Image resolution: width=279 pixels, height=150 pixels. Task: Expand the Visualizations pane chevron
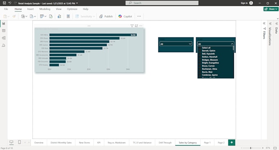click(x=270, y=23)
